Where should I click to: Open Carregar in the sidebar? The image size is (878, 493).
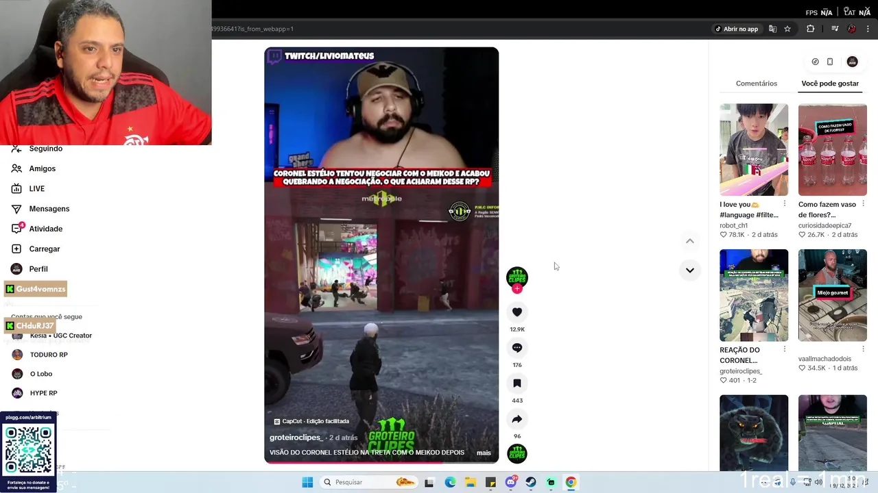point(45,249)
